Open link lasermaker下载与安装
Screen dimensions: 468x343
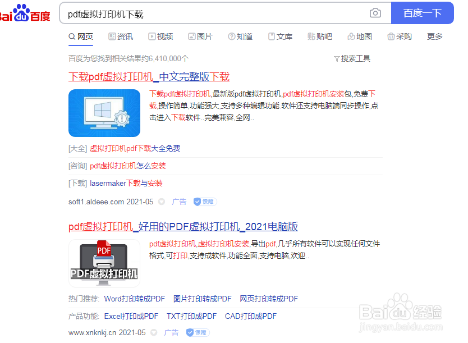[x=126, y=183]
